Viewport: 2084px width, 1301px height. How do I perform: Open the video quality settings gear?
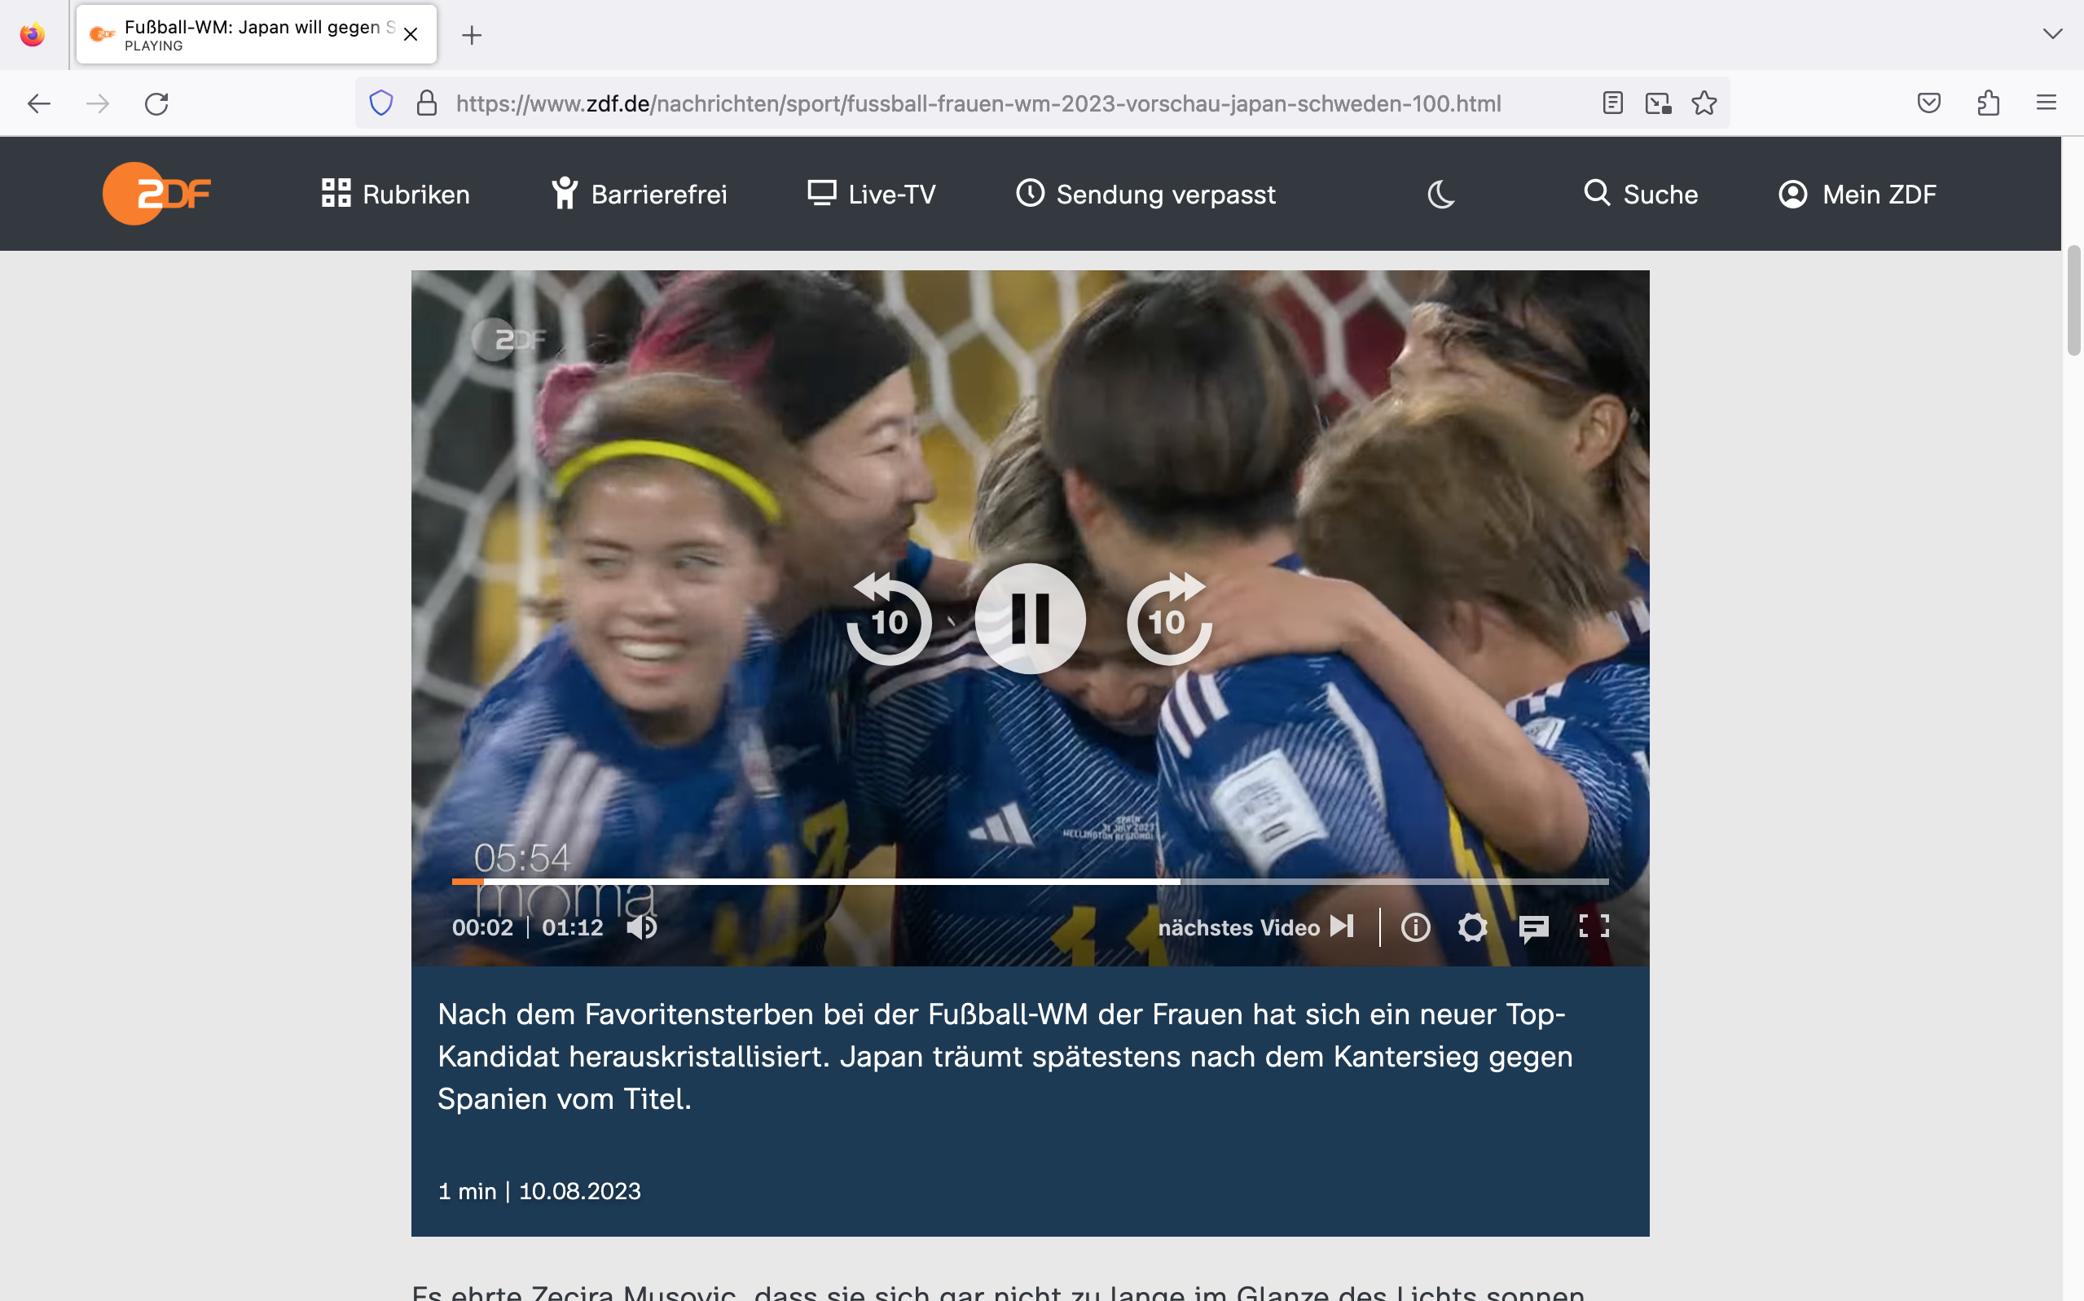tap(1474, 926)
